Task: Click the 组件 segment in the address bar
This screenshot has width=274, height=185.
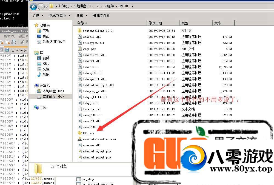Action: click(x=110, y=6)
